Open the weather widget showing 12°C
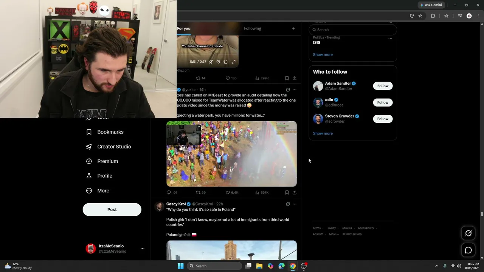The height and width of the screenshot is (272, 484). pos(18,266)
